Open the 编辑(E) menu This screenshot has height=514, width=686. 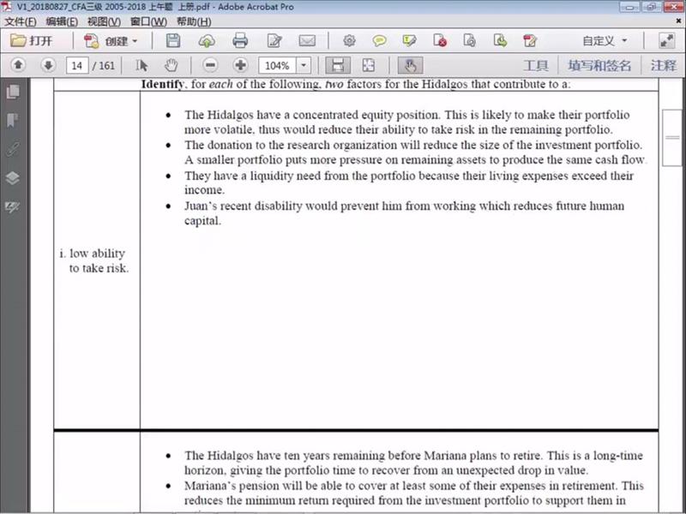(x=62, y=21)
